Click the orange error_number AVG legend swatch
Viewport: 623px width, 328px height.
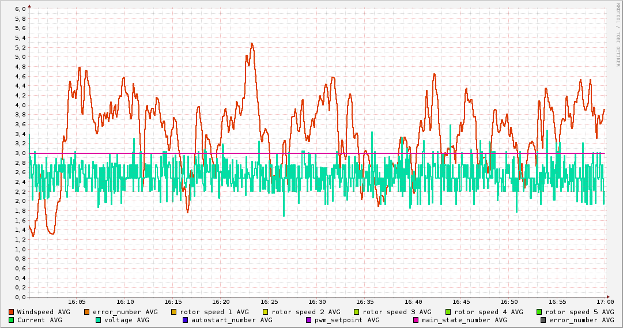point(87,312)
